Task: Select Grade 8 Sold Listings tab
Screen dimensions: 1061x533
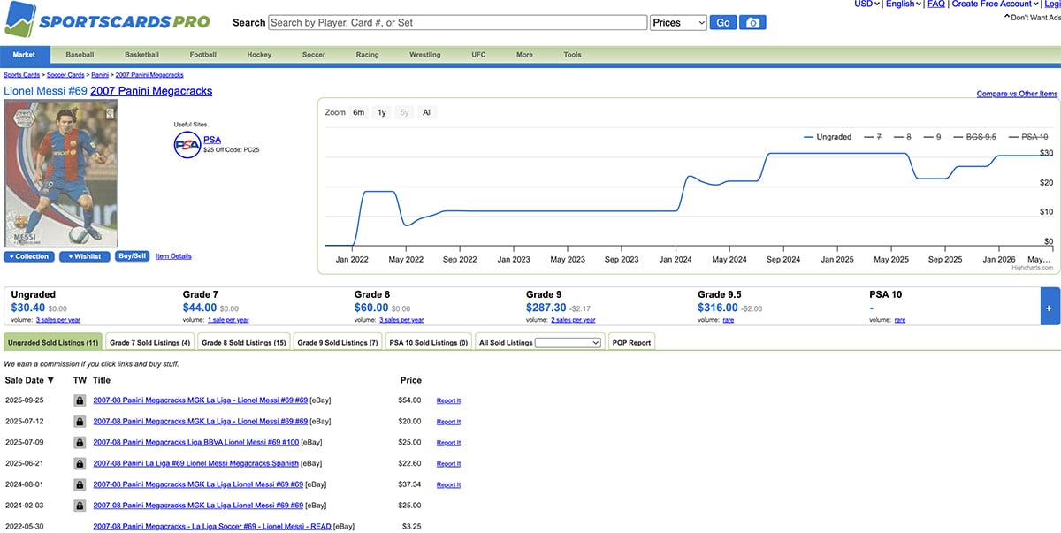Action: pyautogui.click(x=244, y=342)
